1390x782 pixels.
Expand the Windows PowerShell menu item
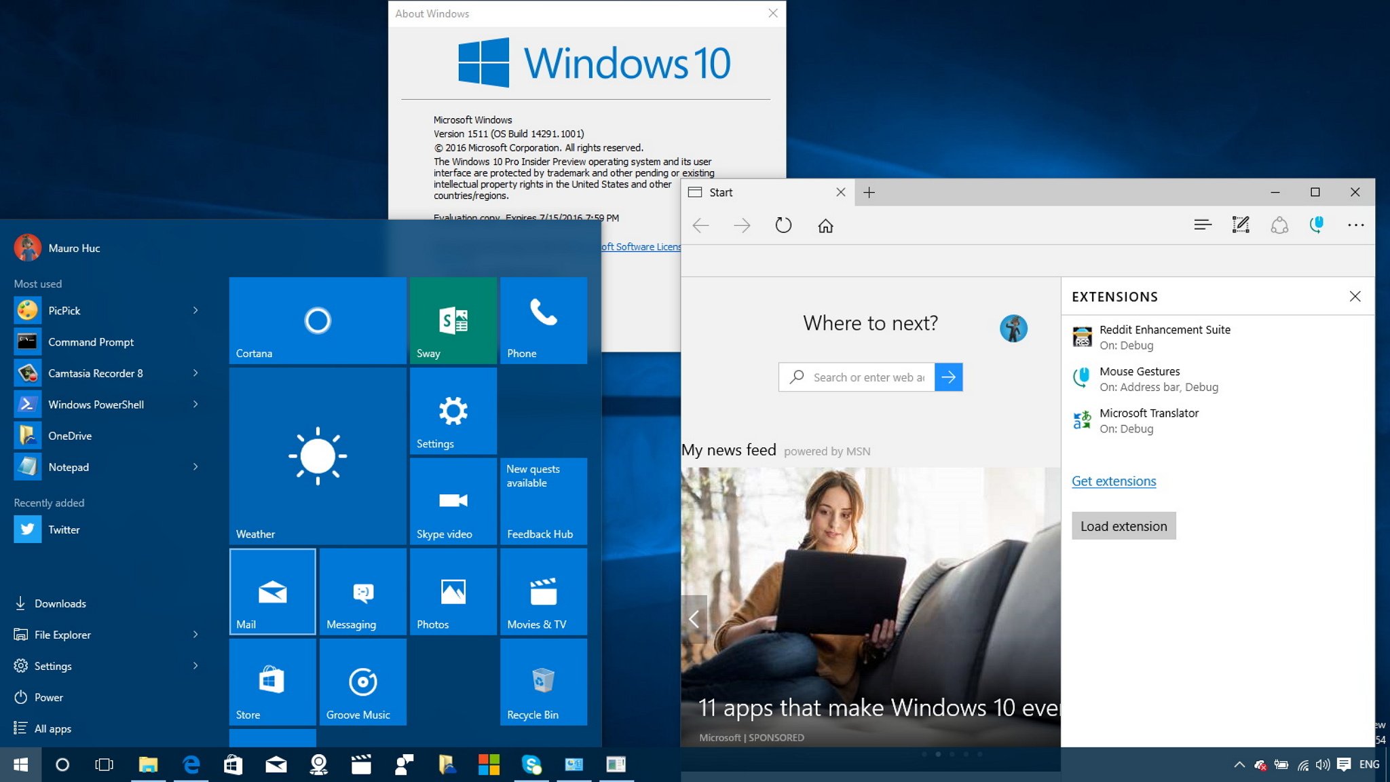(195, 404)
